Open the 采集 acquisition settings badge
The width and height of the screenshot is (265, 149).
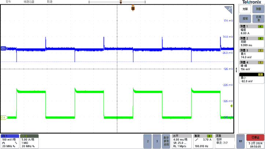pyautogui.click(x=225, y=141)
